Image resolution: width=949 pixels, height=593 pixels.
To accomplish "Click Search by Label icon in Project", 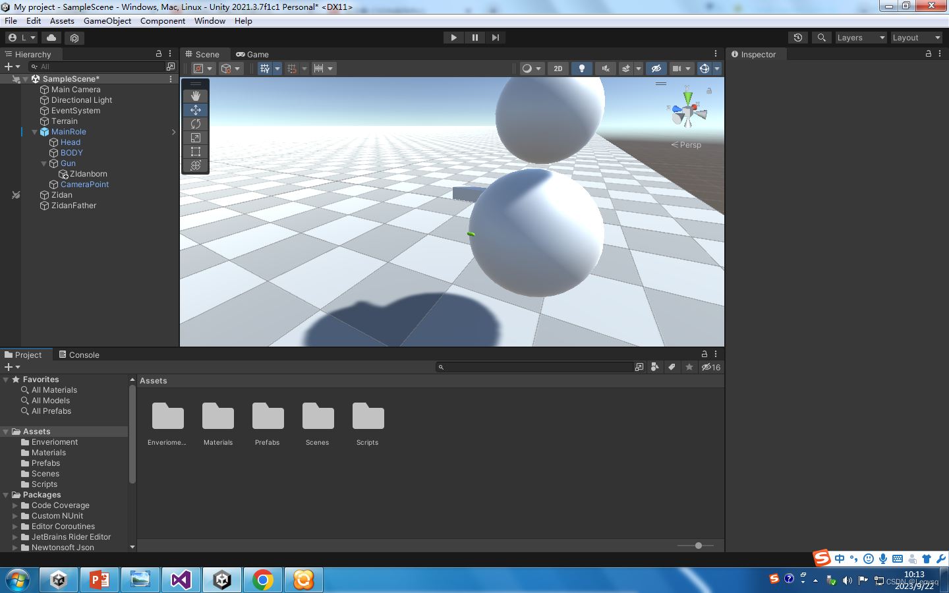I will tap(672, 367).
